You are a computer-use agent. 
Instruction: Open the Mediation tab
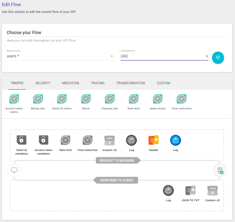pos(70,83)
